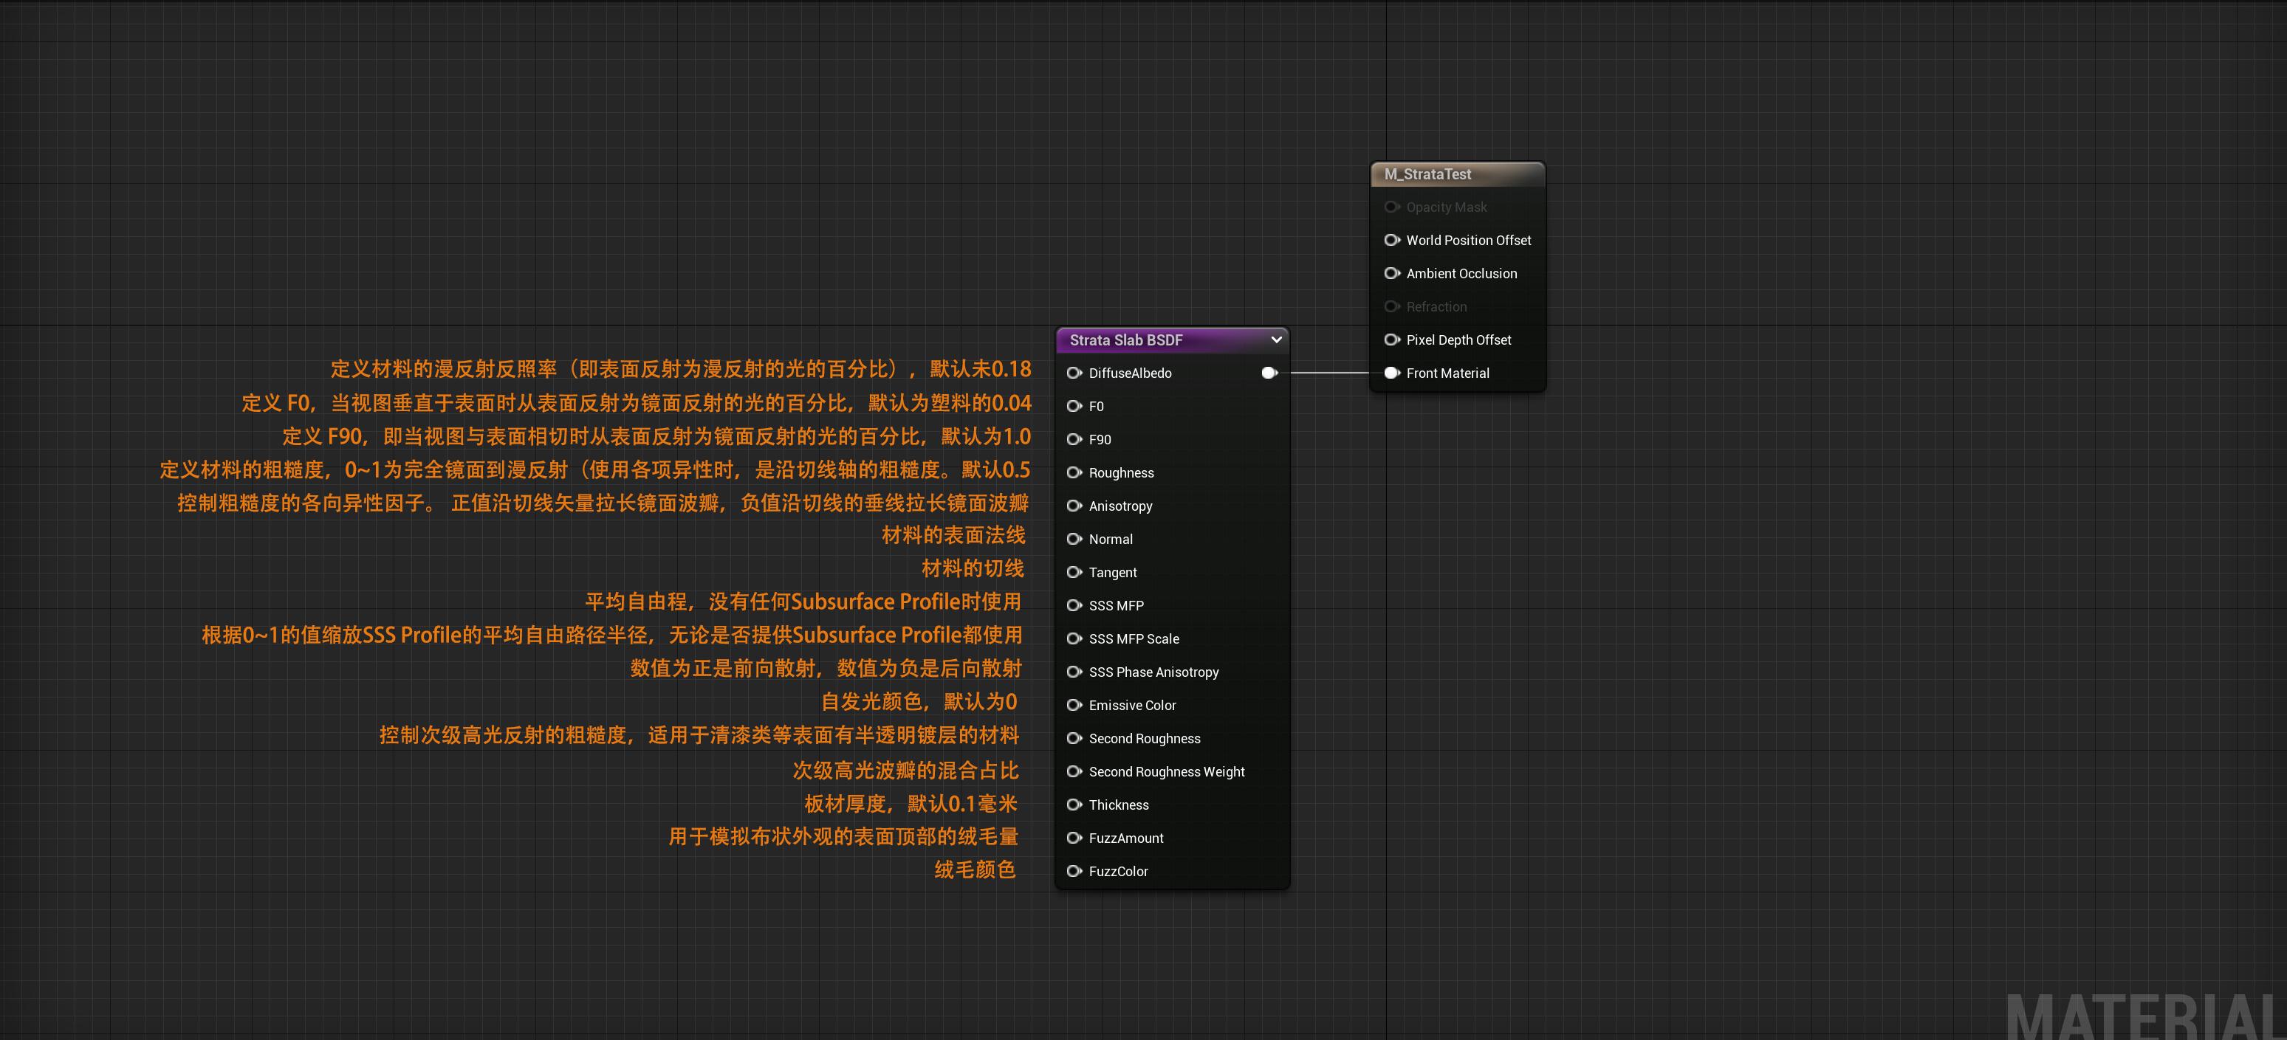Select the secondary specular roughness comment

699,734
